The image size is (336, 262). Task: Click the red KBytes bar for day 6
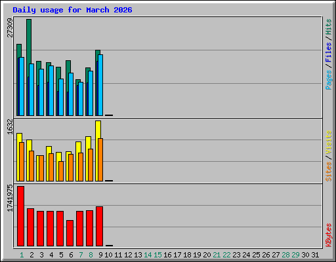[x=70, y=233]
